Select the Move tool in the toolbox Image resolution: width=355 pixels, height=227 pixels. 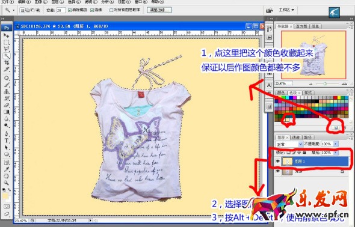point(7,35)
